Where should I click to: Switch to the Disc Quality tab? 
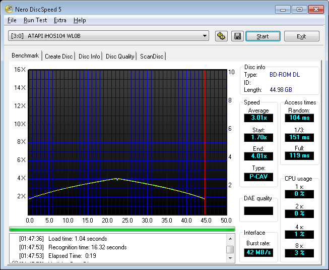120,57
